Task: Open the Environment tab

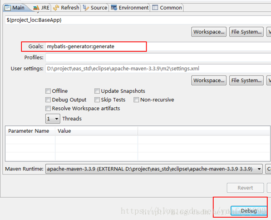Action: (130, 8)
